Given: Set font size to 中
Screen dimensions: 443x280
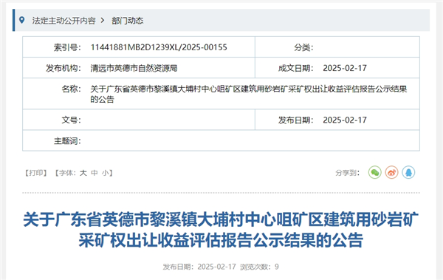Looking at the screenshot, I should tap(95, 173).
